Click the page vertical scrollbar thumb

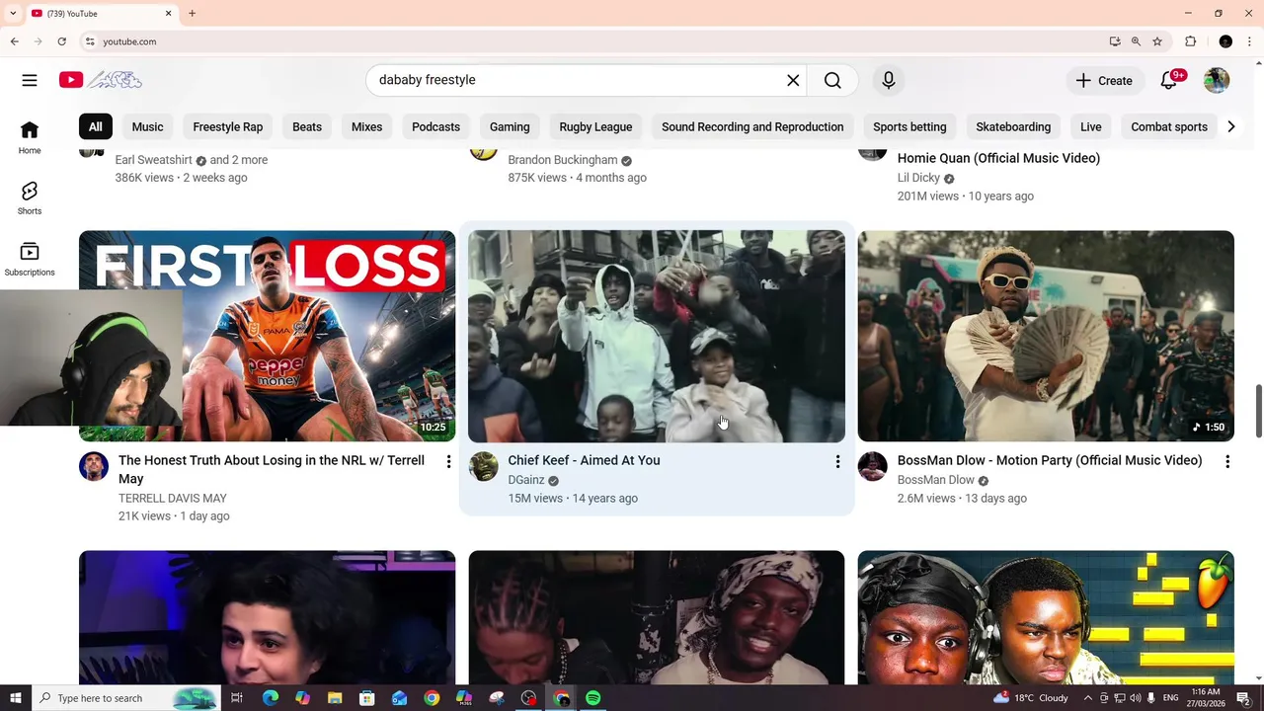click(1258, 410)
